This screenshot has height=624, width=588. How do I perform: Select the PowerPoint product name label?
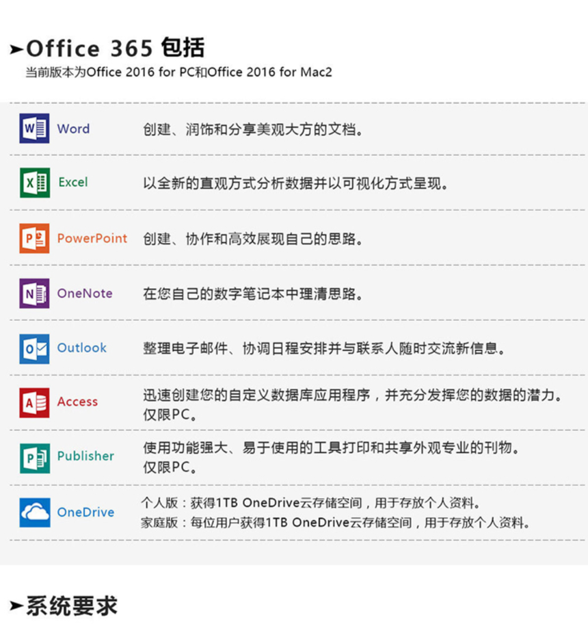[92, 238]
